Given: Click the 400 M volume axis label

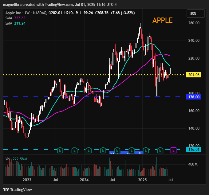Looking at the screenshot, I should (193, 164).
